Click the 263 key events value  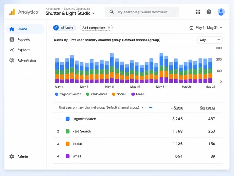point(212,131)
